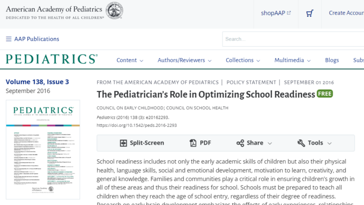364x205 pixels.
Task: Click the Share network icon
Action: [x=240, y=143]
